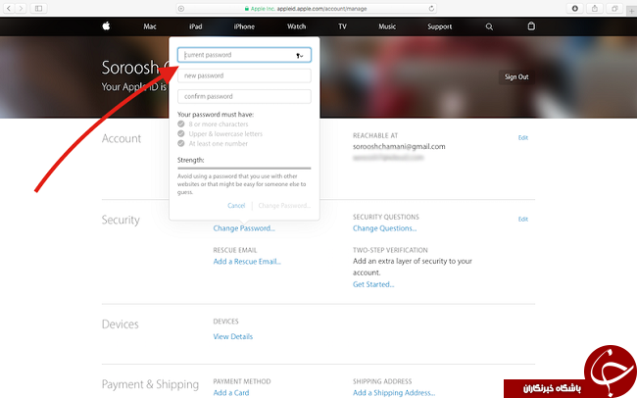Open View Details under Devices

[x=233, y=336]
